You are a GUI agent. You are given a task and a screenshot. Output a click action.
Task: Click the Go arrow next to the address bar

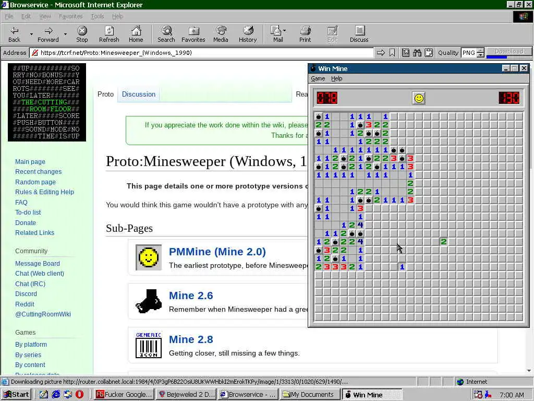381,53
